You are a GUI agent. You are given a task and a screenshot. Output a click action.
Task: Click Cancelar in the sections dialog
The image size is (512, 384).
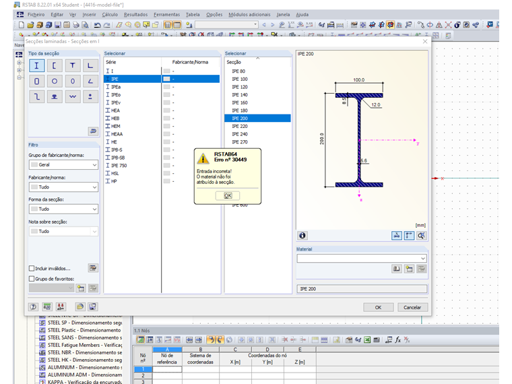pyautogui.click(x=412, y=307)
